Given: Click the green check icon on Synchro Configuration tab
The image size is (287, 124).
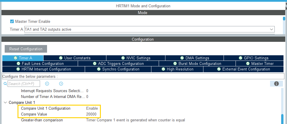Looking at the screenshot, I should tap(99, 69).
